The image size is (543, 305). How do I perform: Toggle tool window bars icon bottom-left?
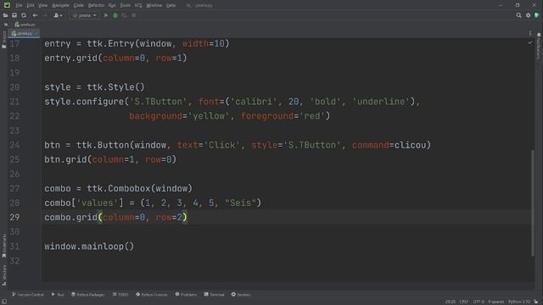pos(3,302)
